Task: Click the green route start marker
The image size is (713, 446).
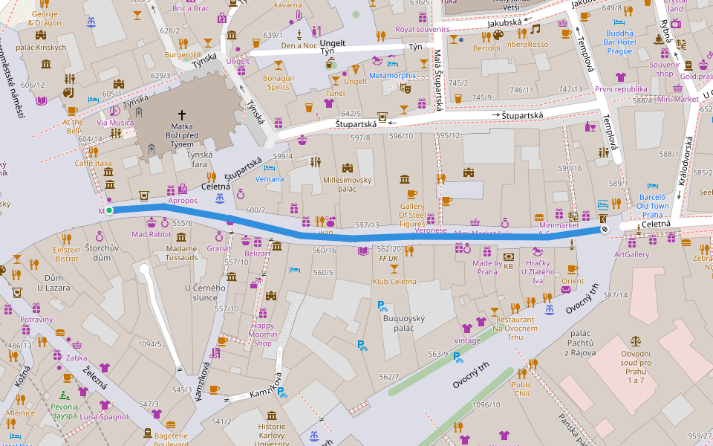Action: 109,211
